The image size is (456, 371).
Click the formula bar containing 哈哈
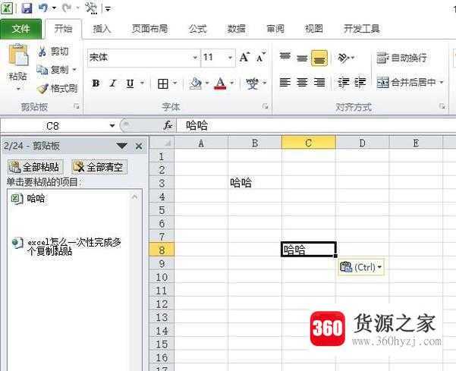tap(316, 126)
